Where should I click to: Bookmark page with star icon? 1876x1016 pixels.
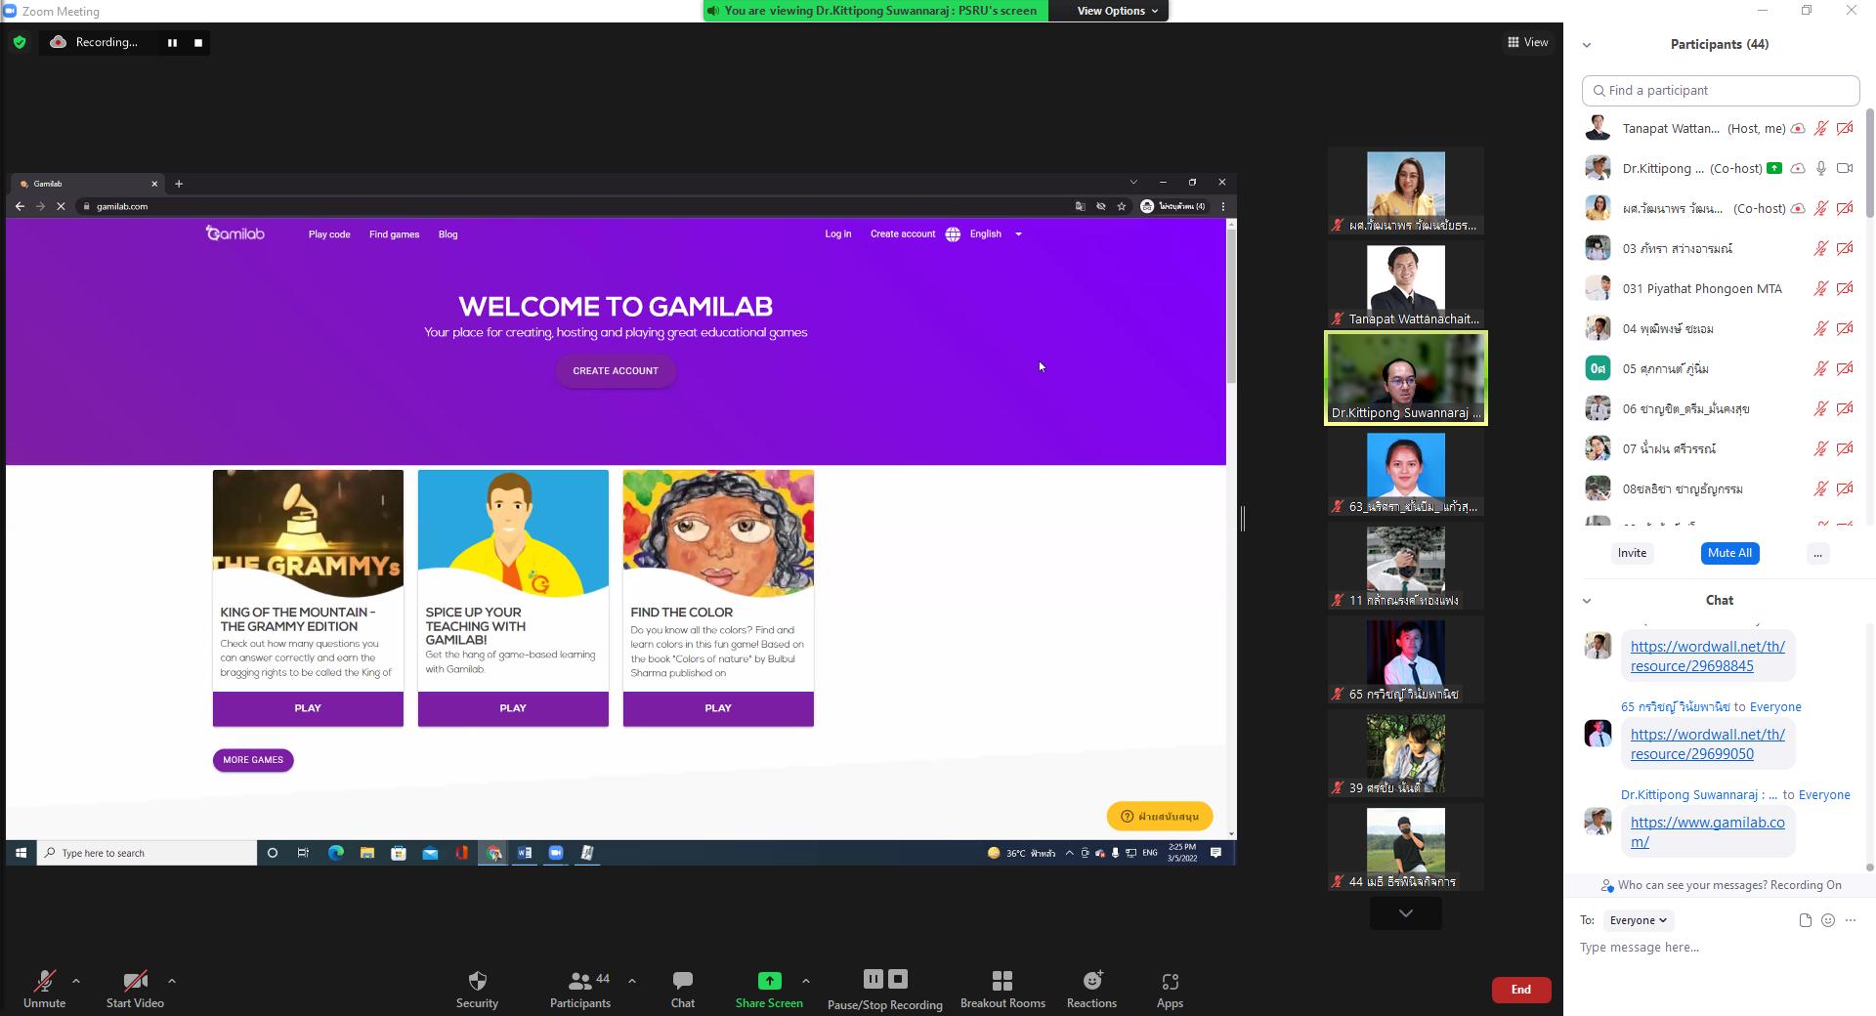(1122, 206)
